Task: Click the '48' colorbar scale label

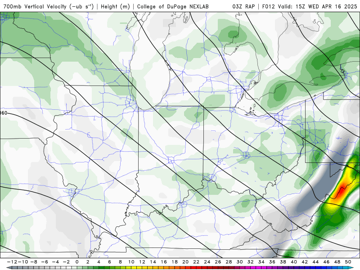Action: pos(337,262)
